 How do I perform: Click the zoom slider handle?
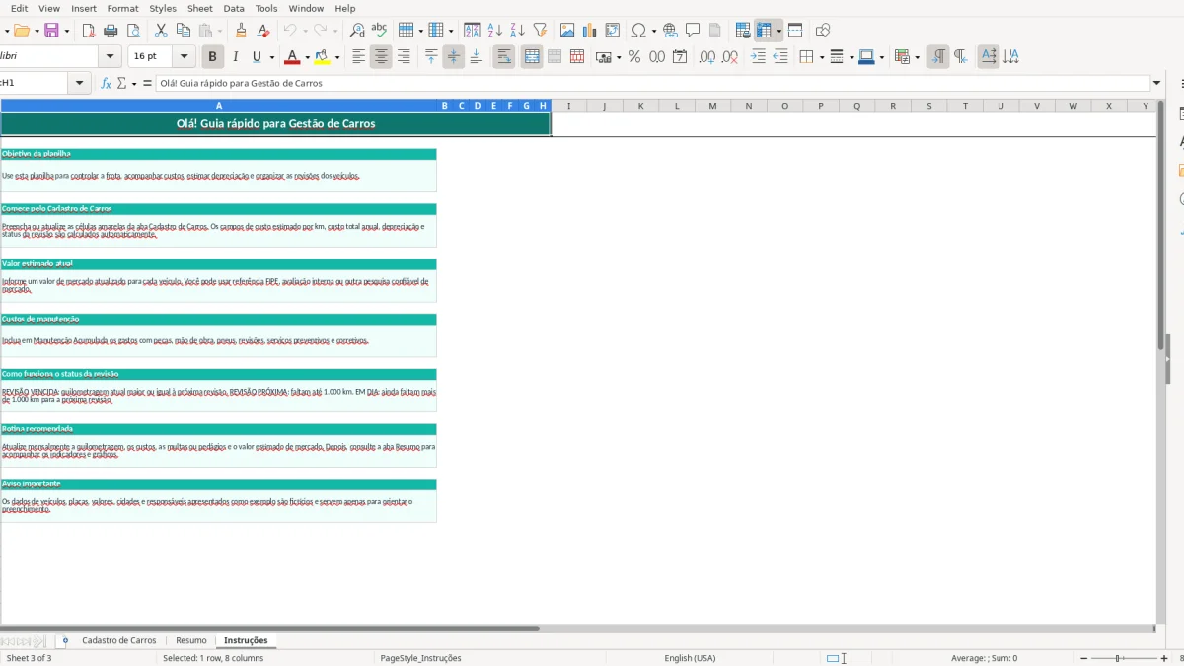click(1118, 658)
